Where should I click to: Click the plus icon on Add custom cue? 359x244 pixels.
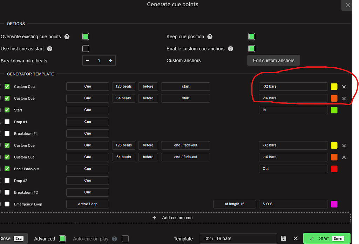[154, 217]
